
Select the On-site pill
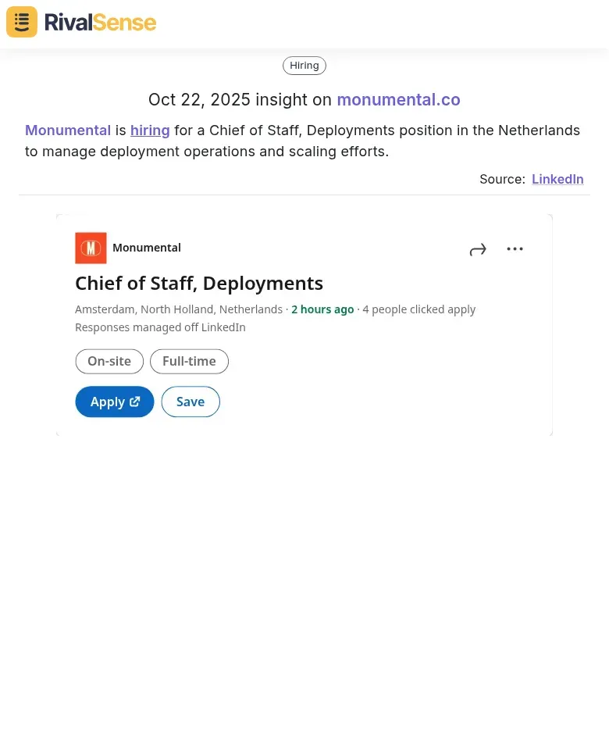(109, 362)
